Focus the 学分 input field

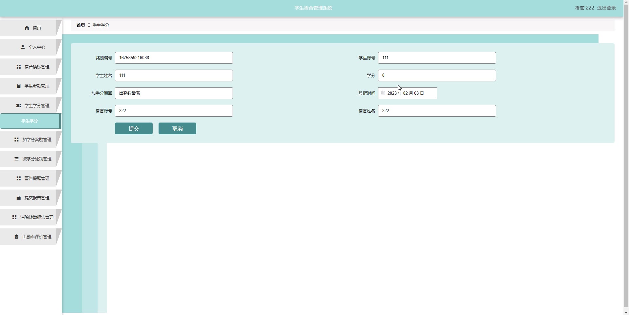tap(437, 75)
